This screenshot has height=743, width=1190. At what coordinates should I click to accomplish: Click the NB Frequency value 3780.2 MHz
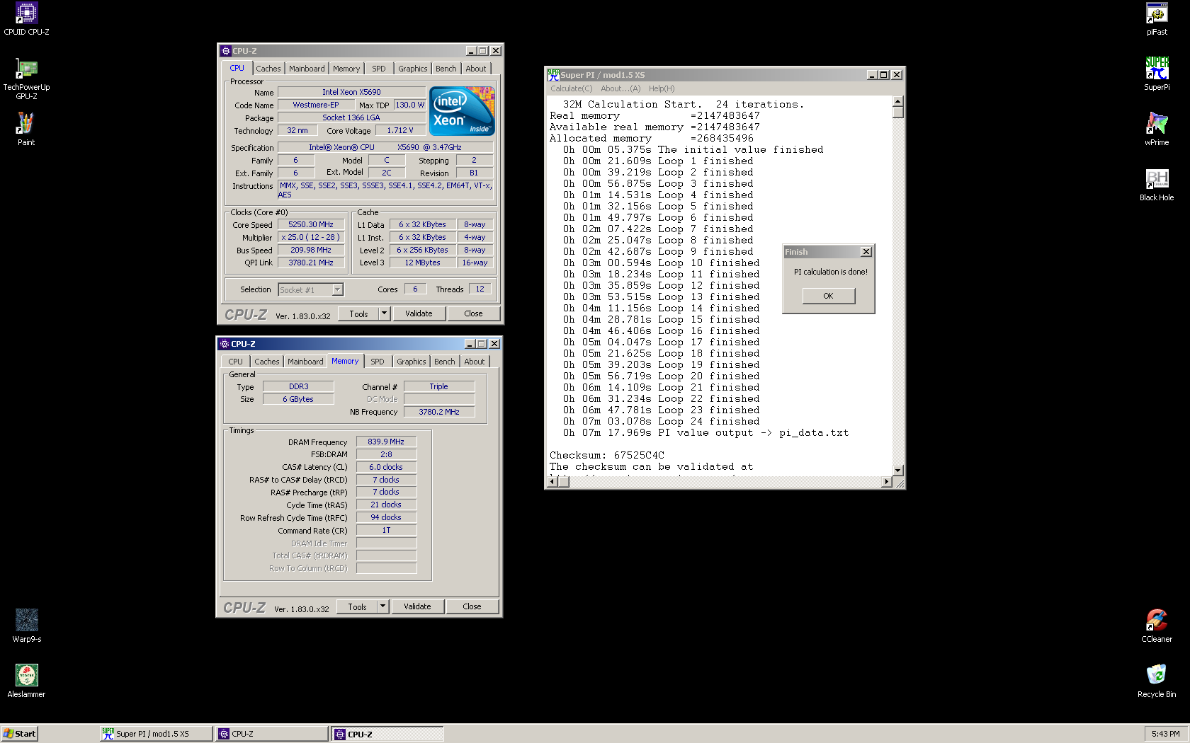tap(439, 412)
